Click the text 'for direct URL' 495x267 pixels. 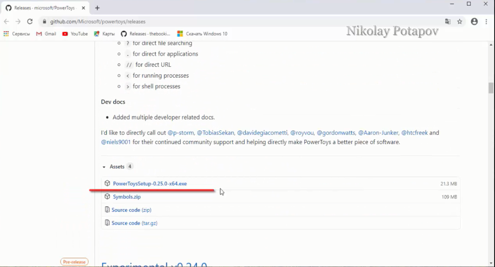(154, 65)
